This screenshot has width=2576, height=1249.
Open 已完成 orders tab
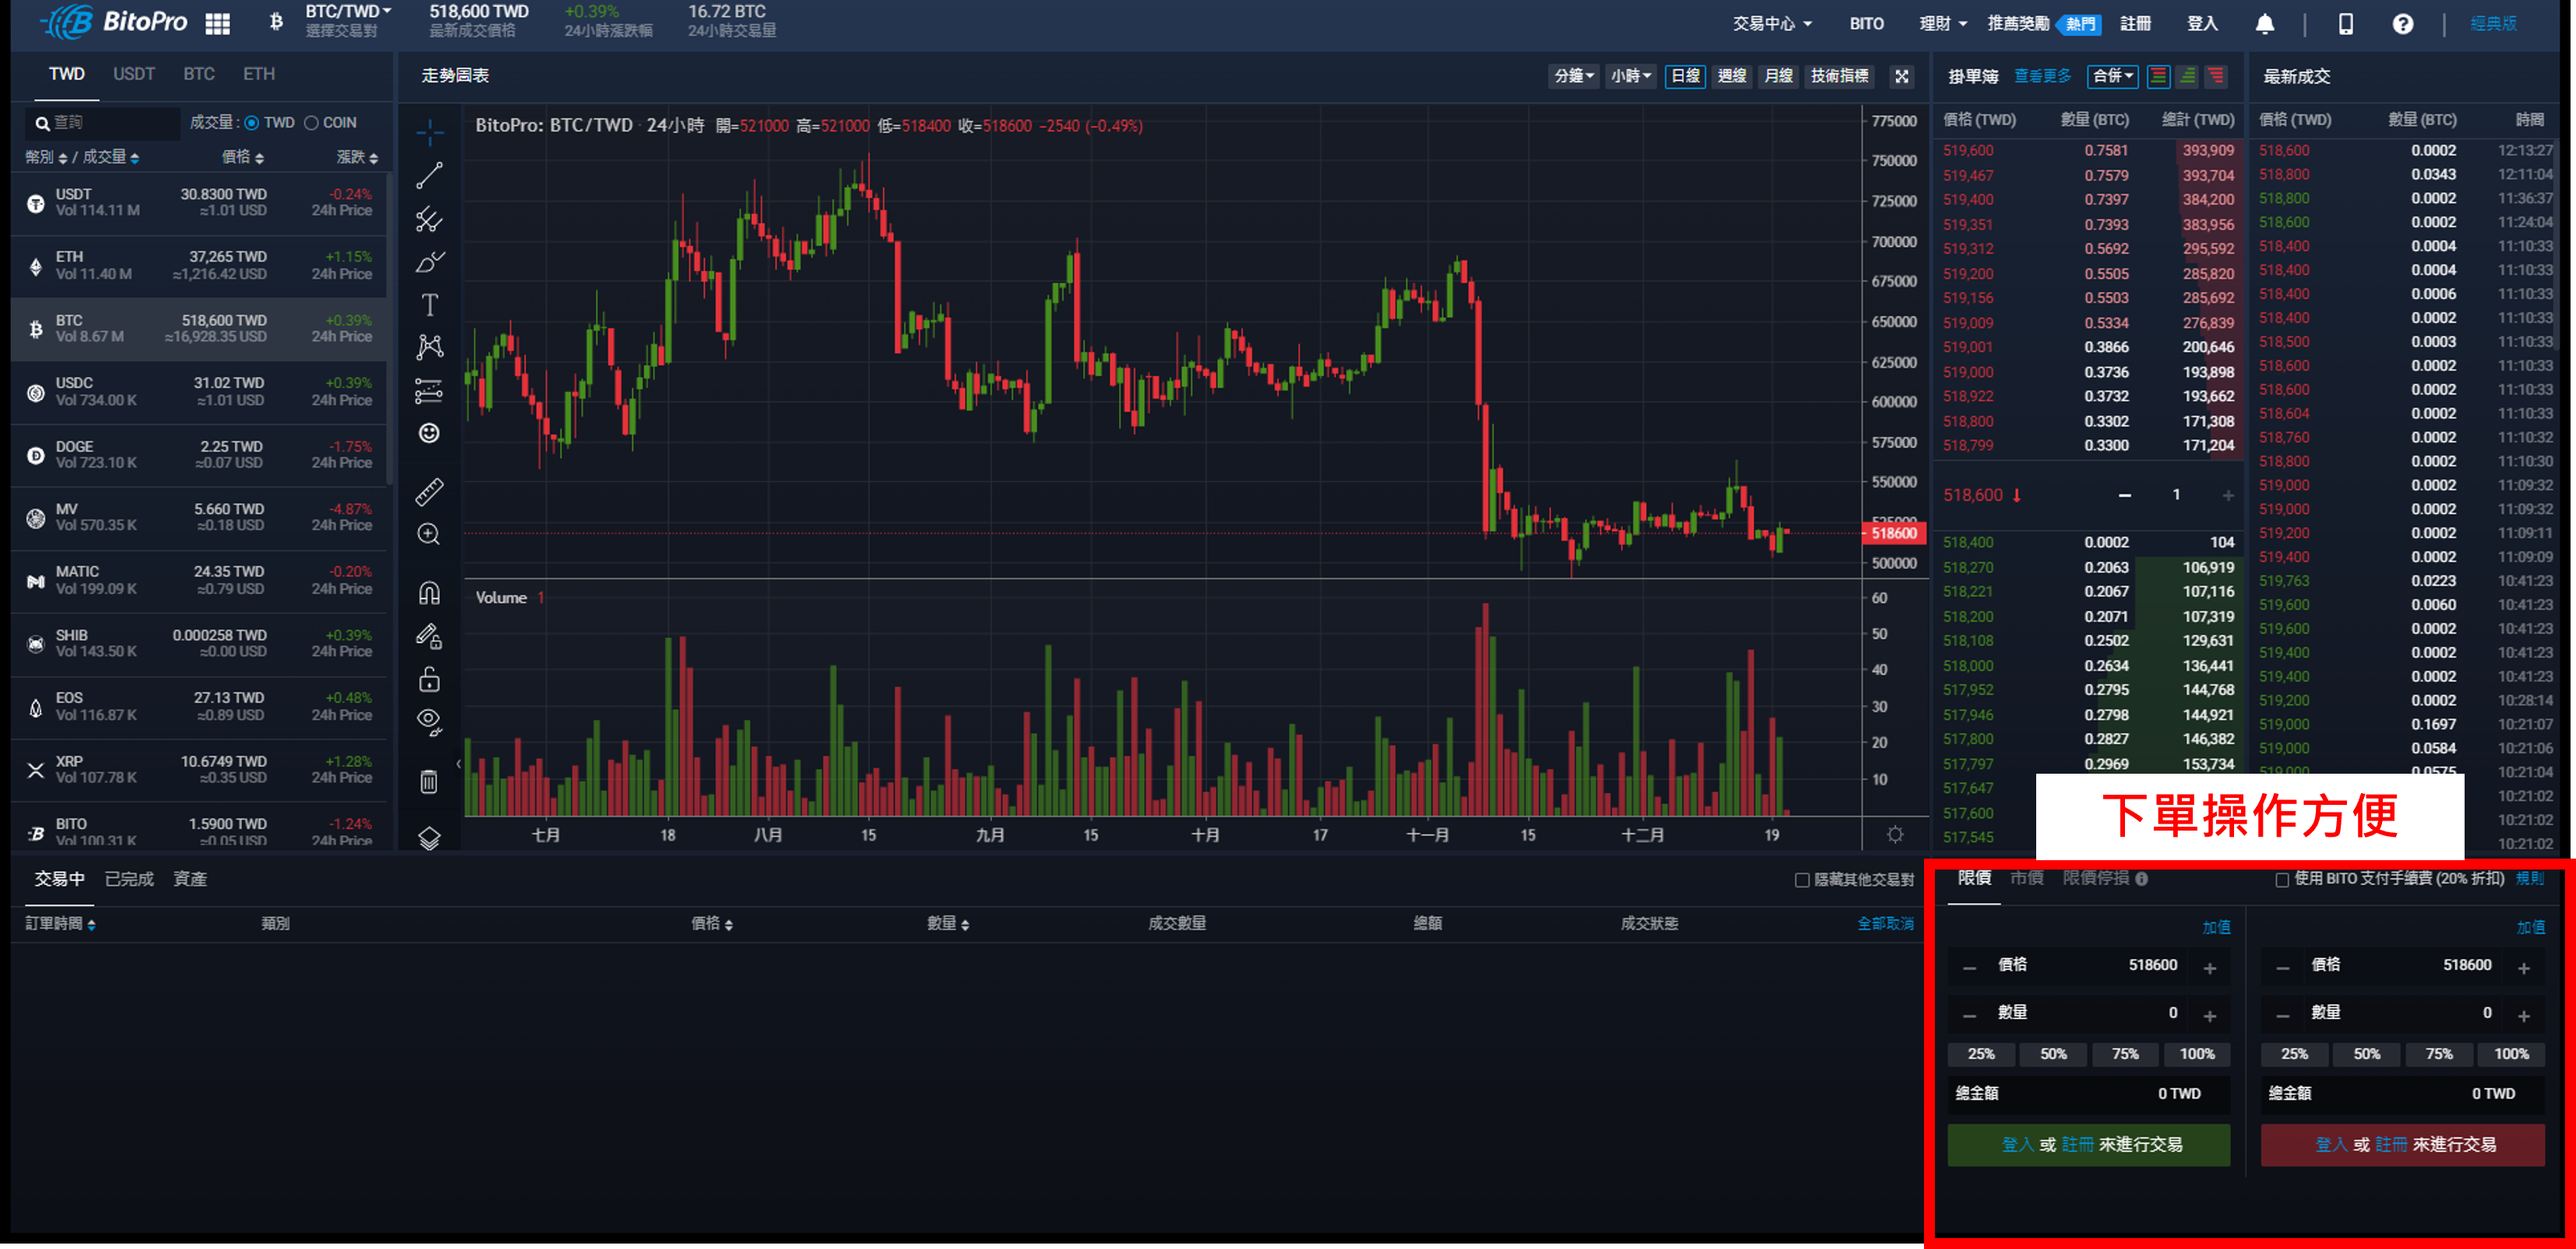click(129, 879)
